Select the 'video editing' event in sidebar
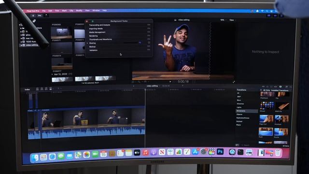309x174 pixels. pos(32,45)
